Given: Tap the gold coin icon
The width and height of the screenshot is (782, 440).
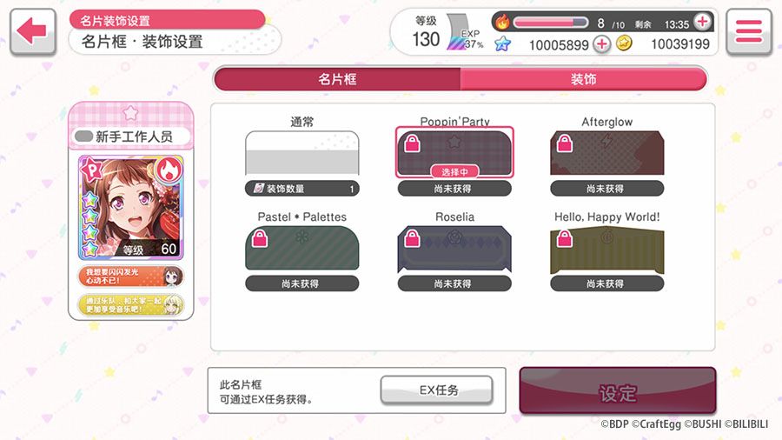Looking at the screenshot, I should 623,43.
